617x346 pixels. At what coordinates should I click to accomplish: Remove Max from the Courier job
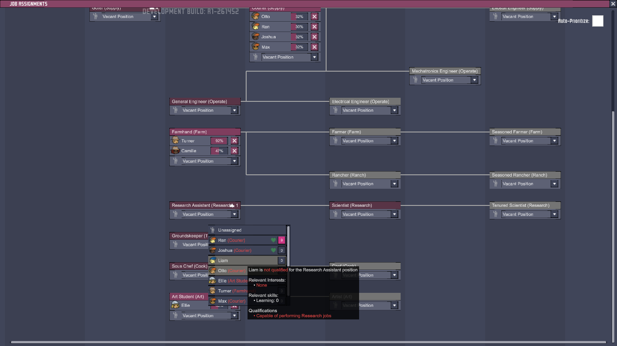point(314,47)
